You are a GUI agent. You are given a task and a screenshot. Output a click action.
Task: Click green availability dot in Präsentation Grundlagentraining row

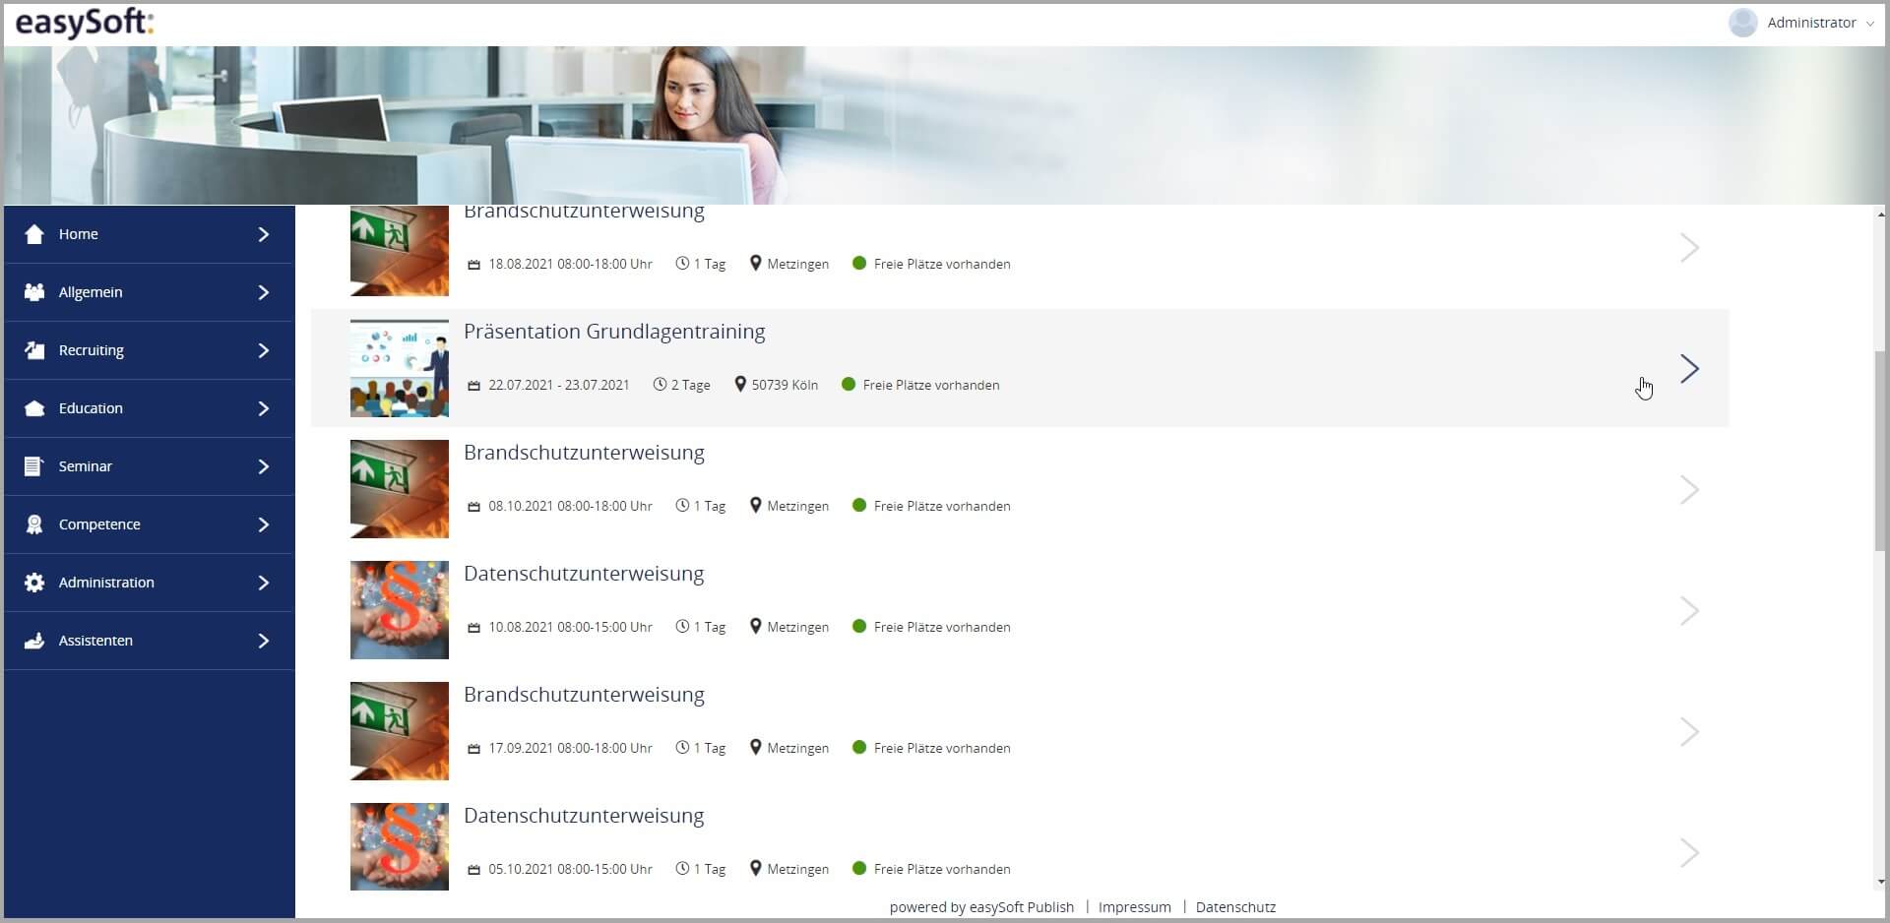pyautogui.click(x=849, y=384)
